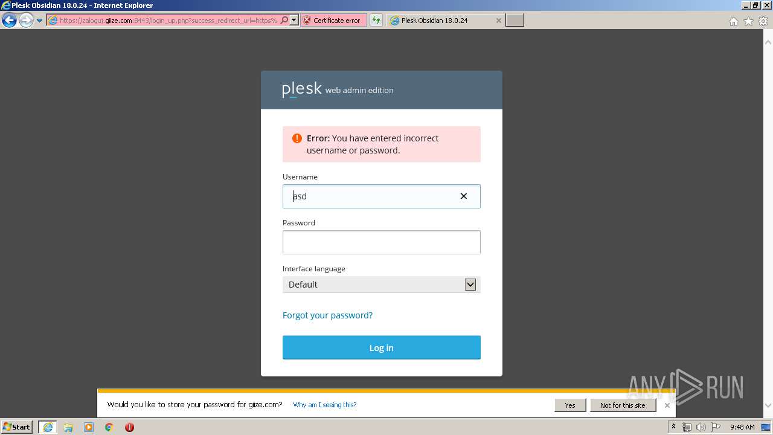This screenshot has height=435, width=773.
Task: Click the compatibility view refresh icon
Action: pos(376,20)
